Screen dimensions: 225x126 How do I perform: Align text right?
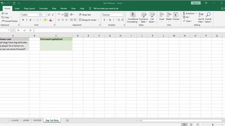66,20
